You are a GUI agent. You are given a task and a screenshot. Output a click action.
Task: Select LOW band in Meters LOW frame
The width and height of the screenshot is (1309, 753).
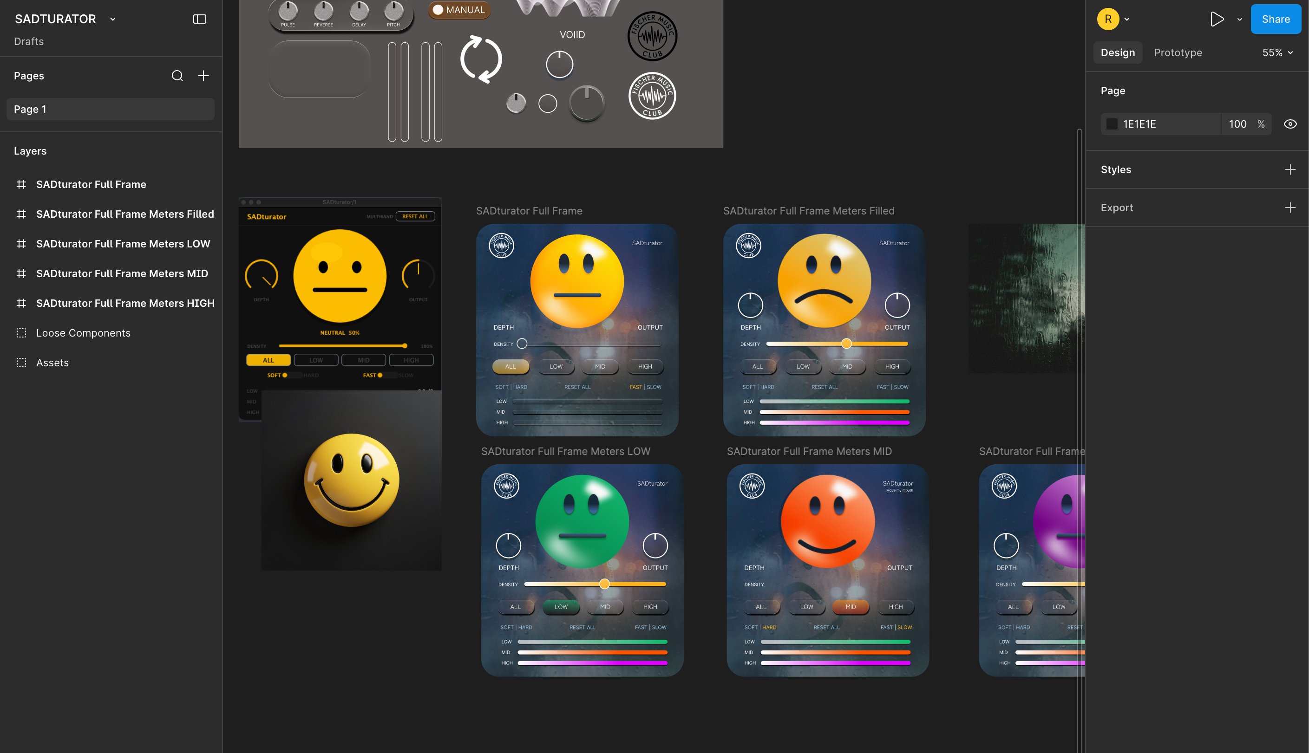point(561,607)
